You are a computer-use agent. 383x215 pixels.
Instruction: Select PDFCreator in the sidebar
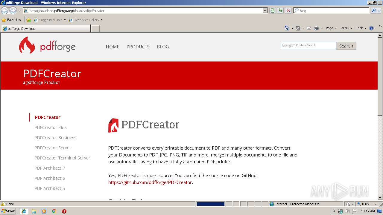coord(48,117)
